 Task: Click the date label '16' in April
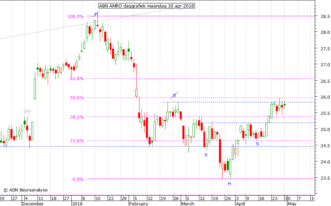pos(262,198)
